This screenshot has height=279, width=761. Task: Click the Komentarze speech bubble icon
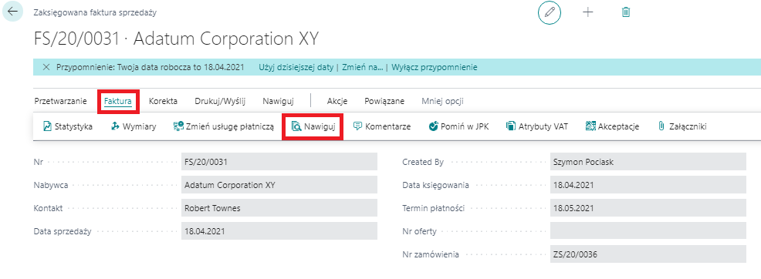click(x=357, y=127)
